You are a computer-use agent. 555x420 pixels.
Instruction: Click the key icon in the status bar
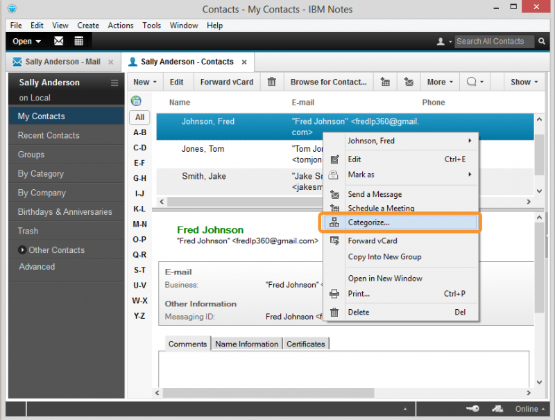click(472, 409)
